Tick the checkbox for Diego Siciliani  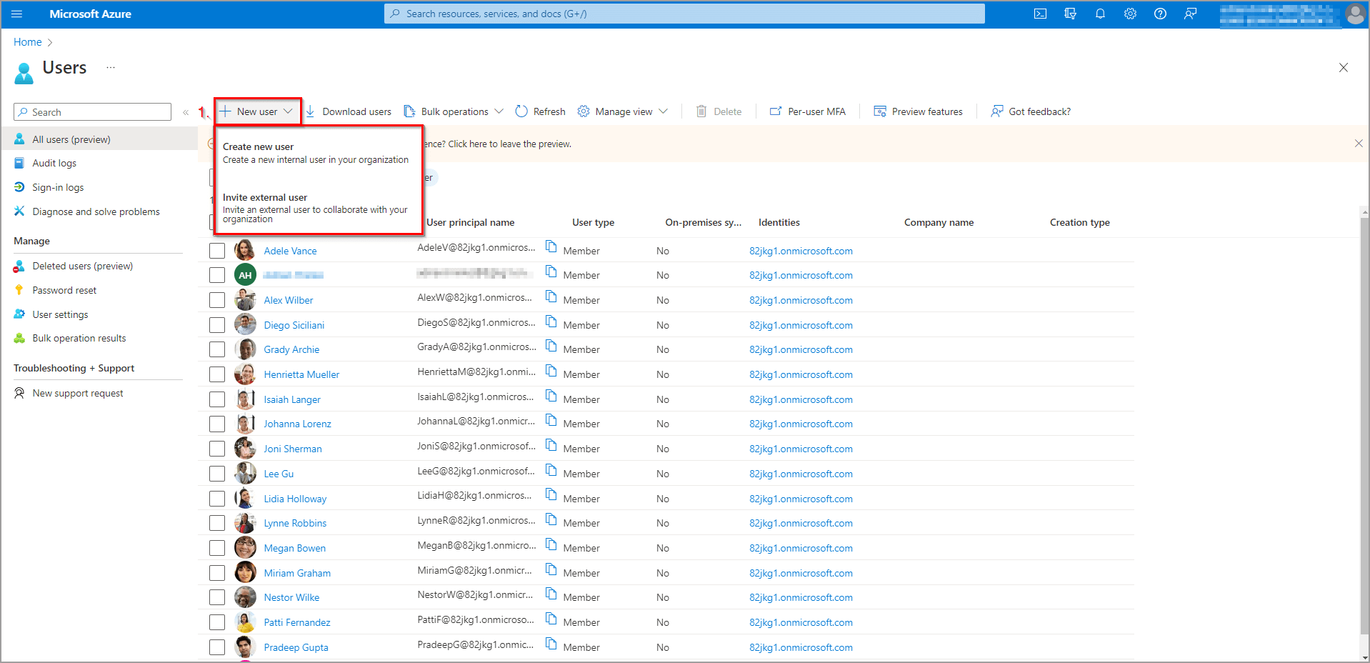point(217,325)
